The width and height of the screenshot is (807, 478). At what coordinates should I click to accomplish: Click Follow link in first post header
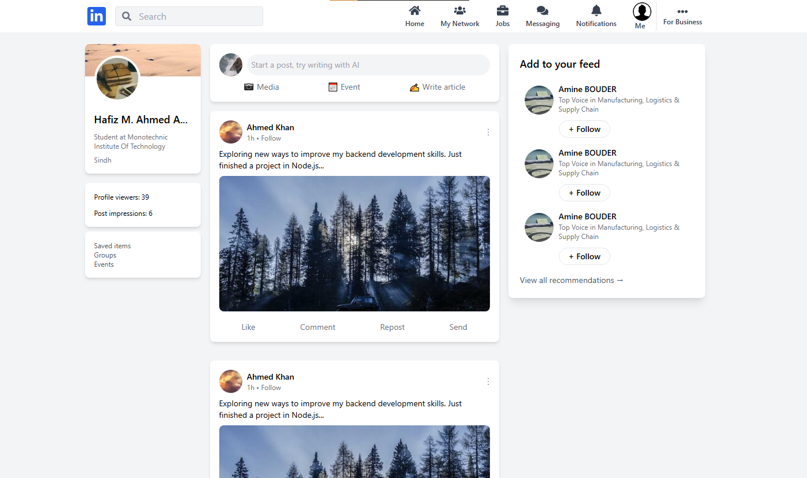pyautogui.click(x=271, y=138)
